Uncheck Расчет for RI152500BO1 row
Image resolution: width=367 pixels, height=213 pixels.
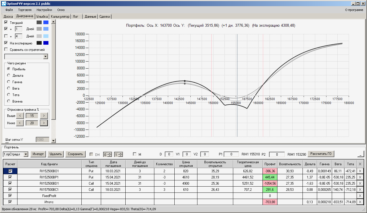pos(10,171)
